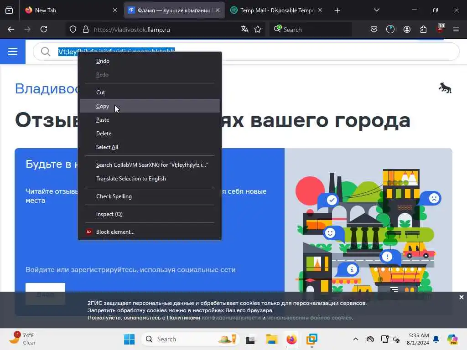Click the URL address bar

[x=165, y=30]
